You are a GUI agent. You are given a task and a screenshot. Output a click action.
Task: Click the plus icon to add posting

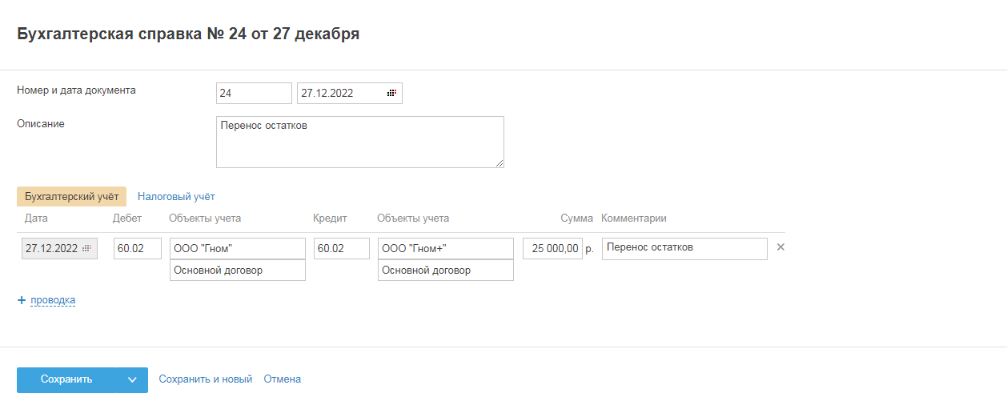click(x=22, y=300)
